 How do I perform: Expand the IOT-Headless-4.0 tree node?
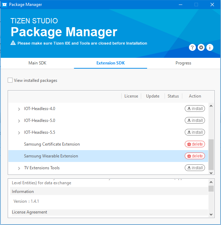(19, 109)
